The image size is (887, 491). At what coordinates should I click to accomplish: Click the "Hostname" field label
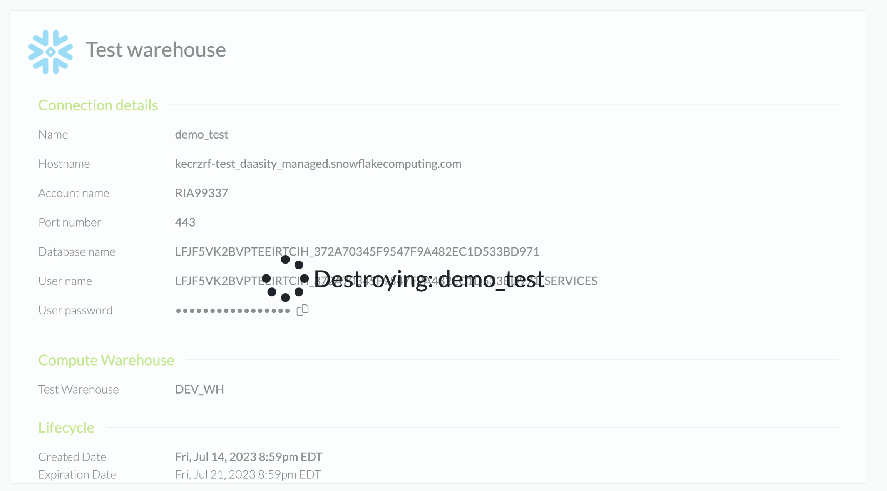point(64,164)
